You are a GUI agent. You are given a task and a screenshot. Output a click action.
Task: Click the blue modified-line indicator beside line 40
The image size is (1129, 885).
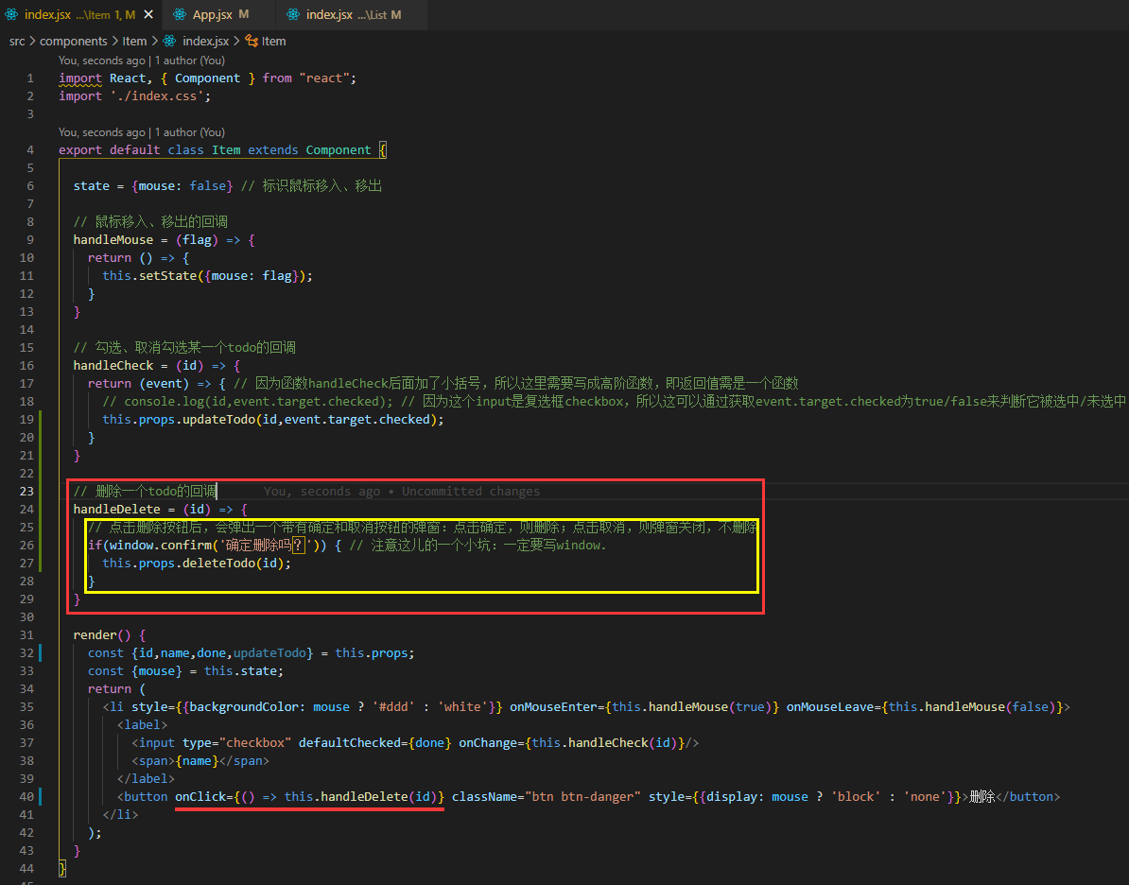[x=40, y=795]
